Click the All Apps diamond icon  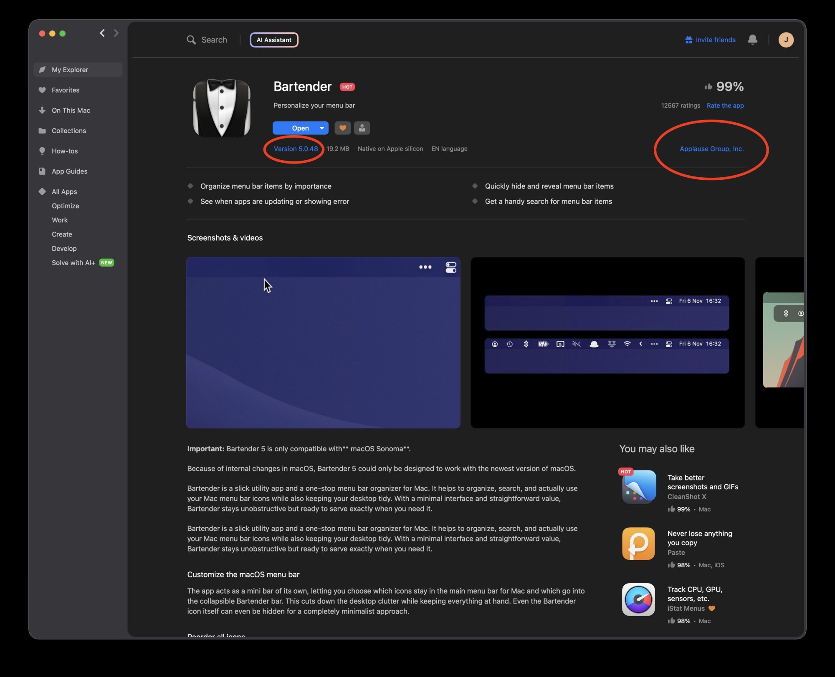[42, 191]
